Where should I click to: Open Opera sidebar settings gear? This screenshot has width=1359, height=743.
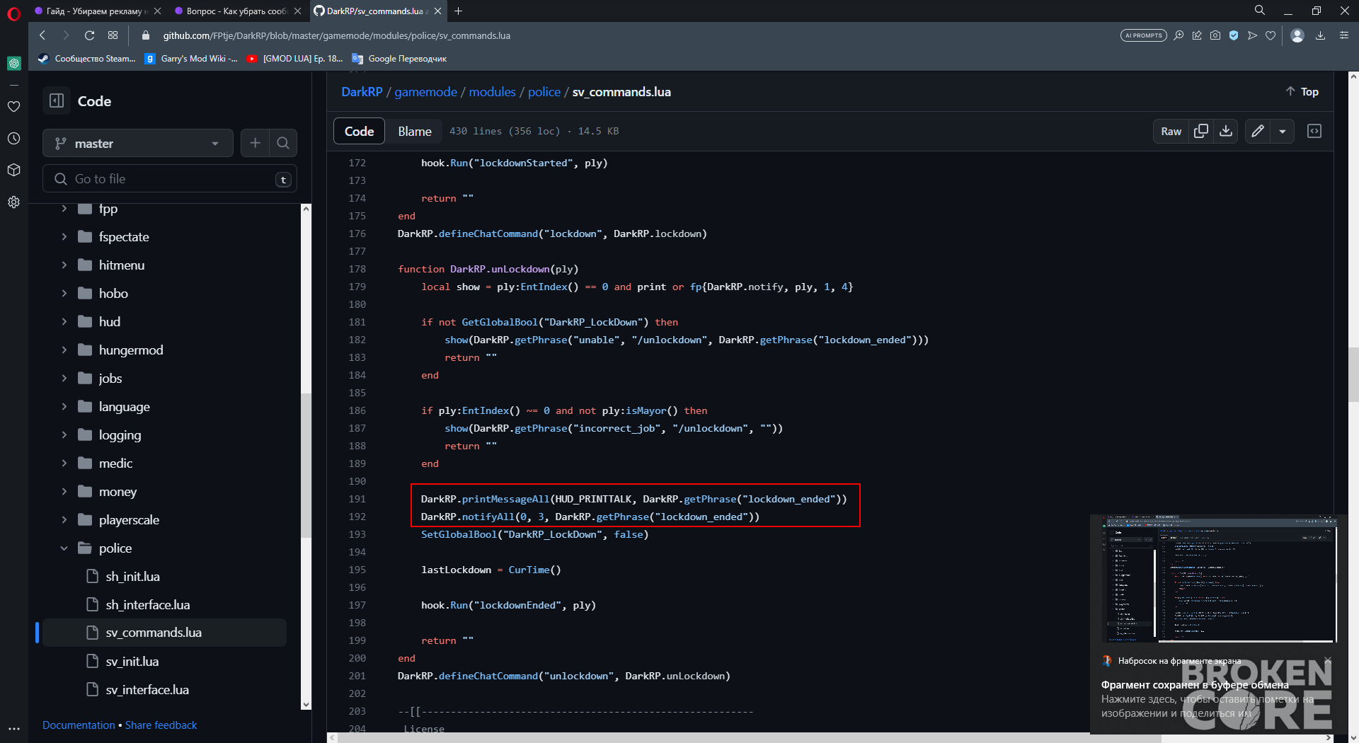click(x=13, y=202)
